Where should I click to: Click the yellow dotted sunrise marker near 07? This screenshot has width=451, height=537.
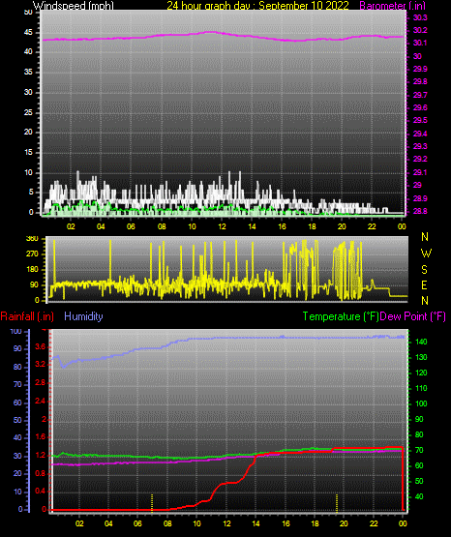click(152, 502)
